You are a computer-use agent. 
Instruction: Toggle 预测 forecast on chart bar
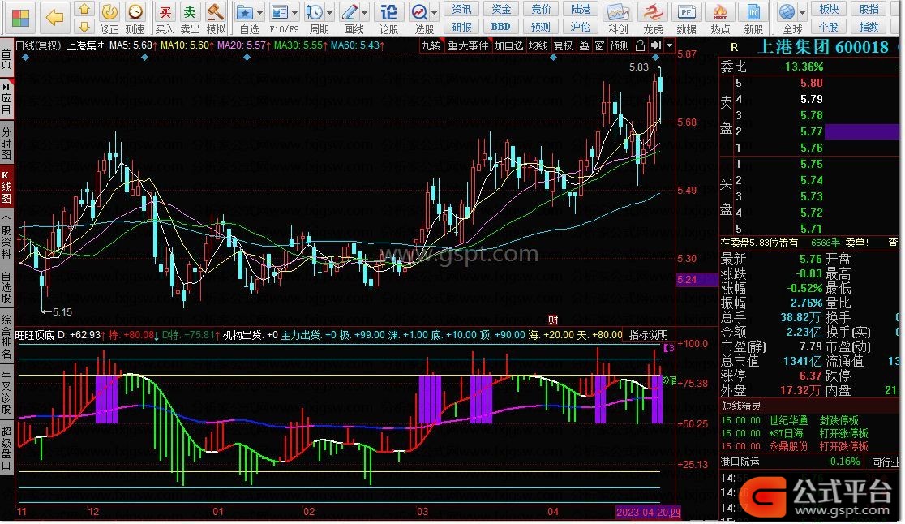tap(620, 45)
